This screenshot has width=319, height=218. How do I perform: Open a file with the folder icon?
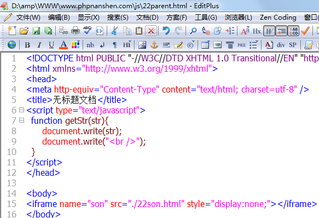24,31
